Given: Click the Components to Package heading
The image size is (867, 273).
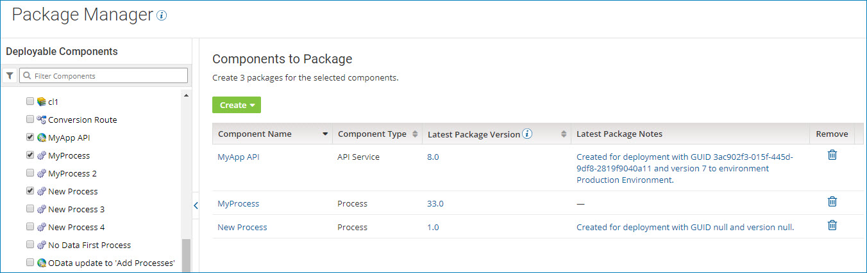Looking at the screenshot, I should pyautogui.click(x=282, y=59).
